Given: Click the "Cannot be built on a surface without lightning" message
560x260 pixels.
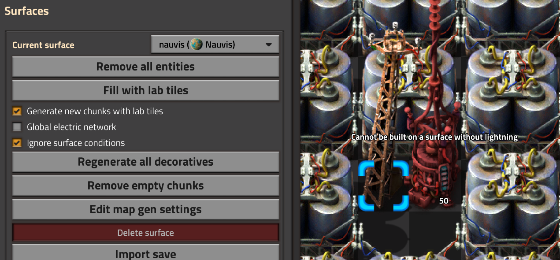Looking at the screenshot, I should tap(434, 137).
